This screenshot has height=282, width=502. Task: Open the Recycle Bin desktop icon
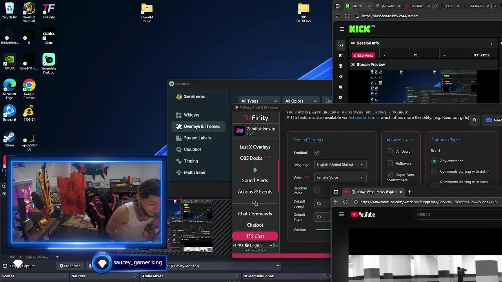click(9, 11)
